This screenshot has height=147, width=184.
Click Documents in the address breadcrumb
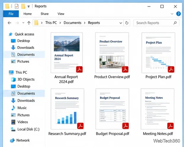point(72,23)
